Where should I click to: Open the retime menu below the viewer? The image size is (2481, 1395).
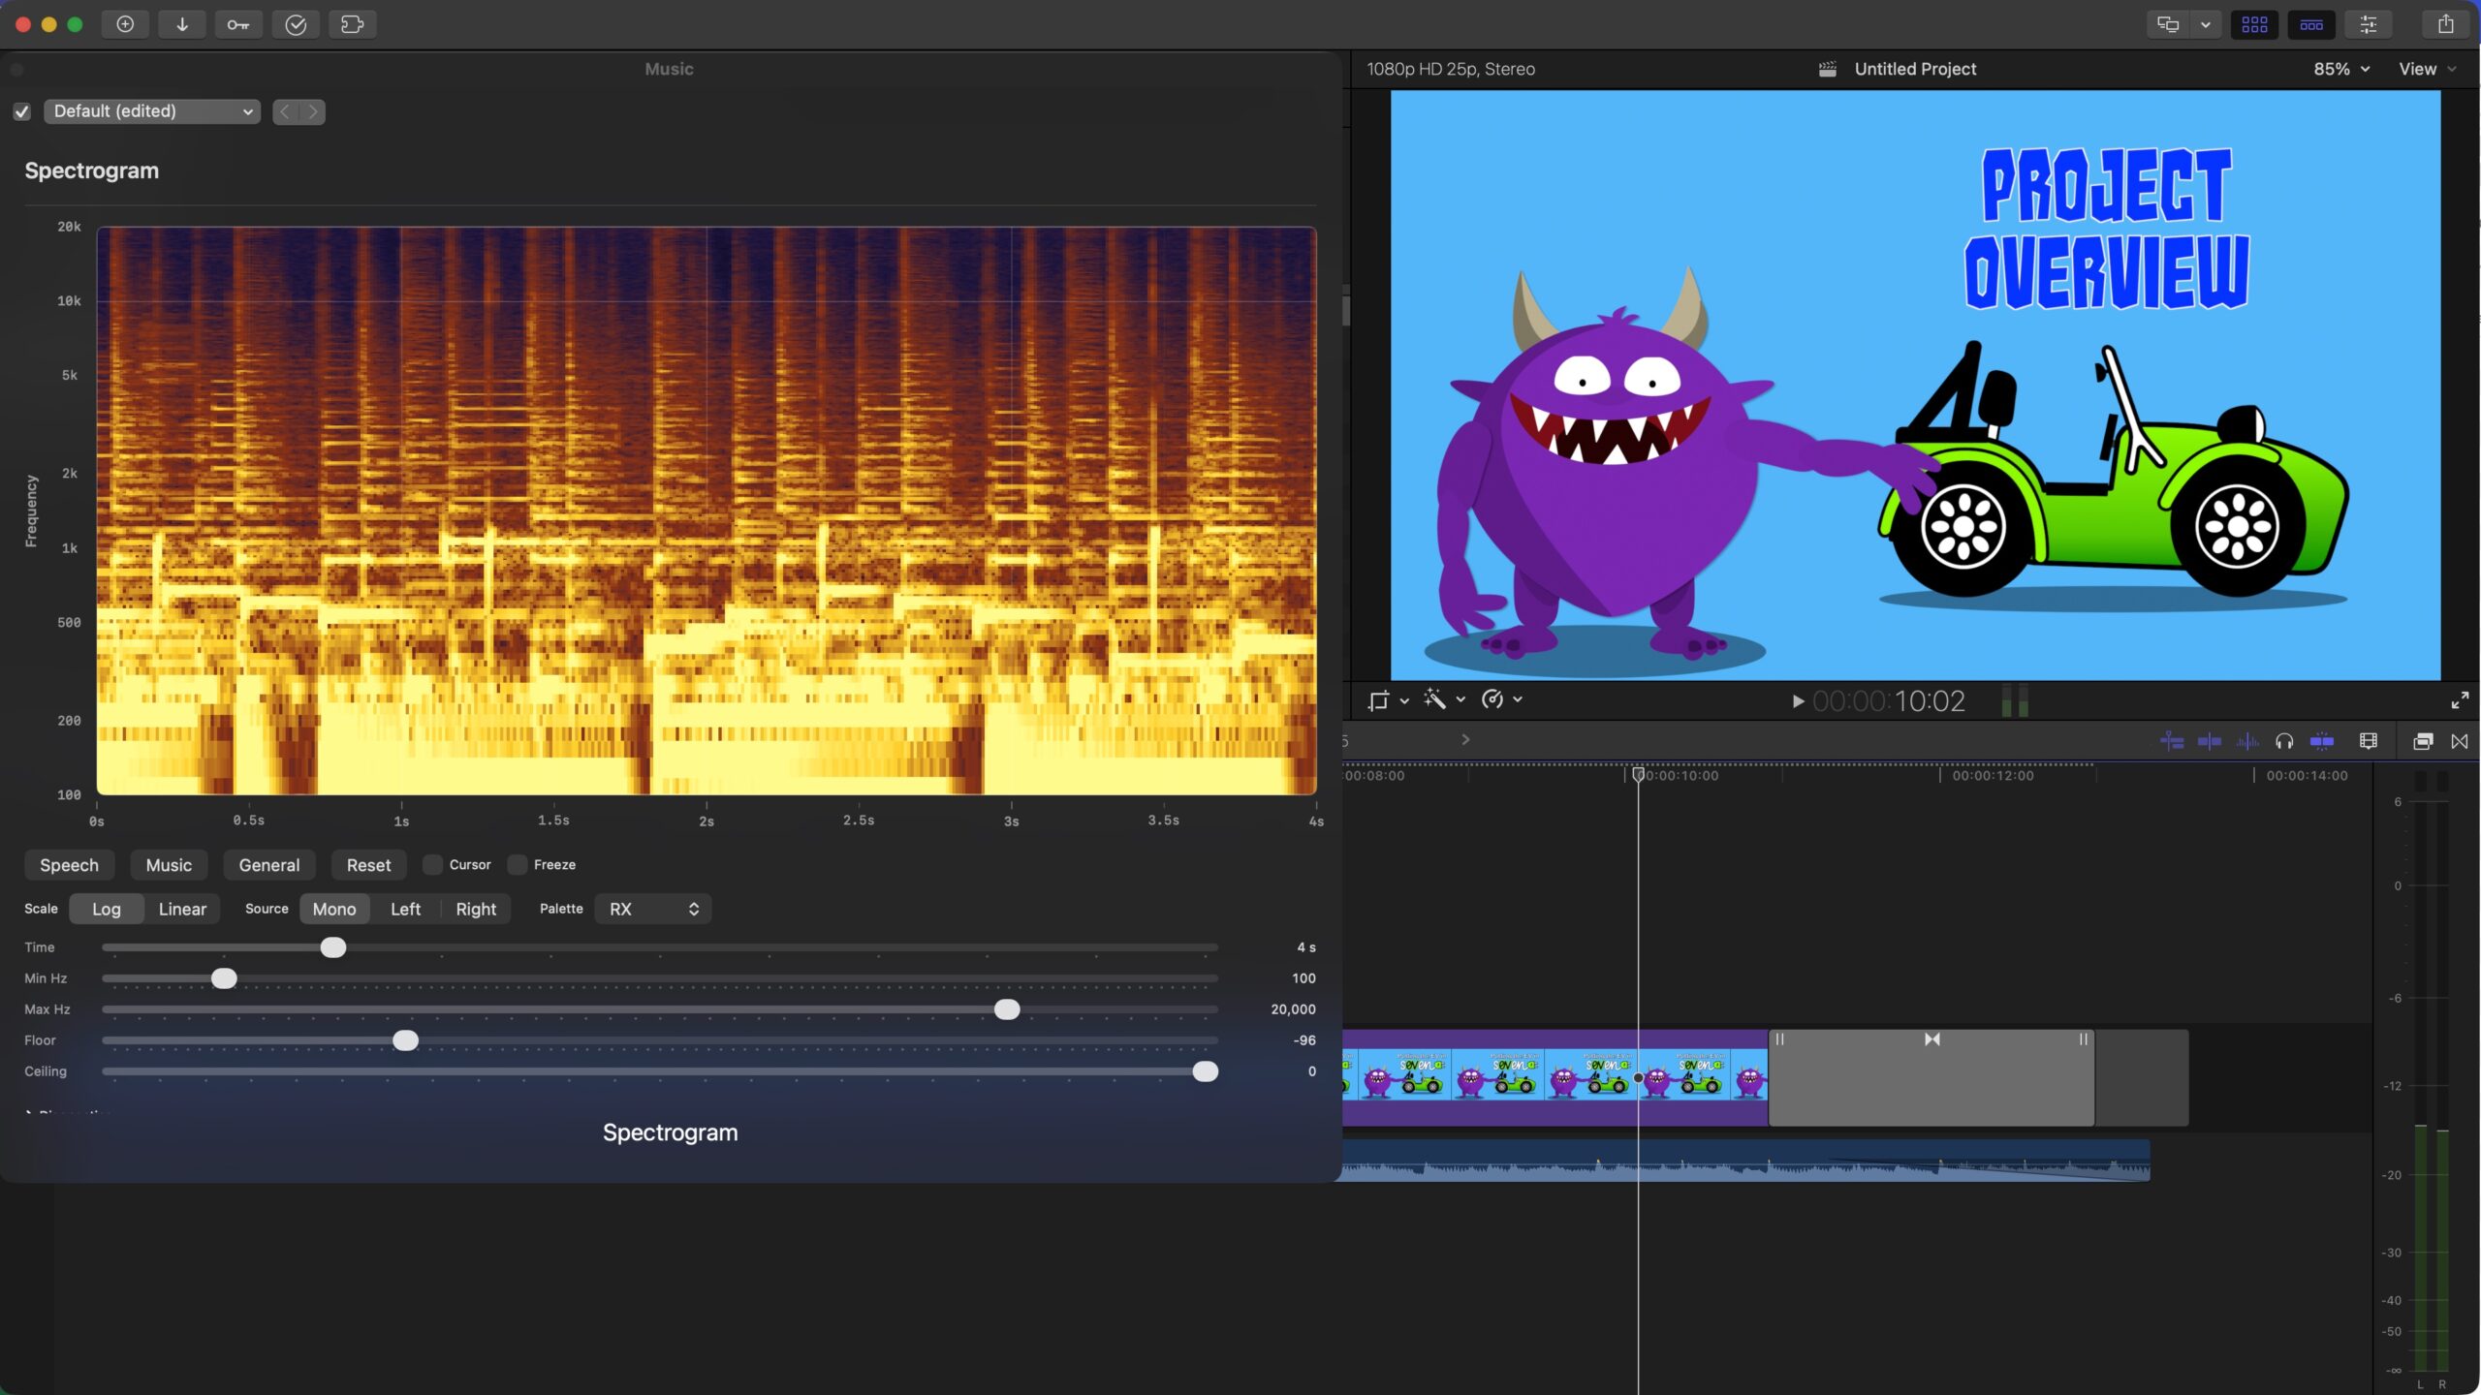(x=1499, y=699)
